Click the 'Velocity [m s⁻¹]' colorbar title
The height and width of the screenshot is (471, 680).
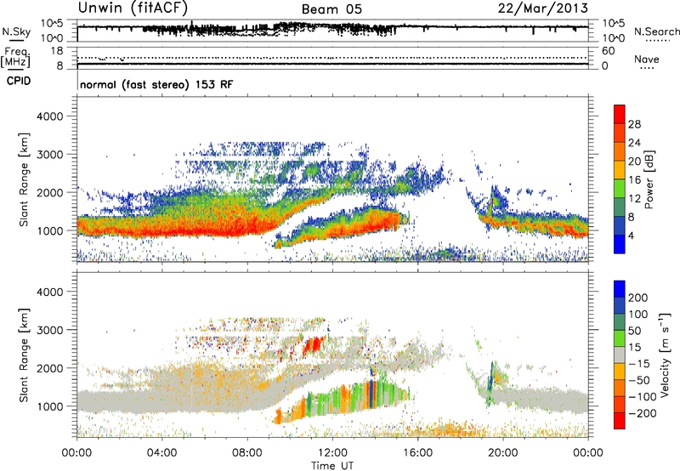[x=666, y=355]
